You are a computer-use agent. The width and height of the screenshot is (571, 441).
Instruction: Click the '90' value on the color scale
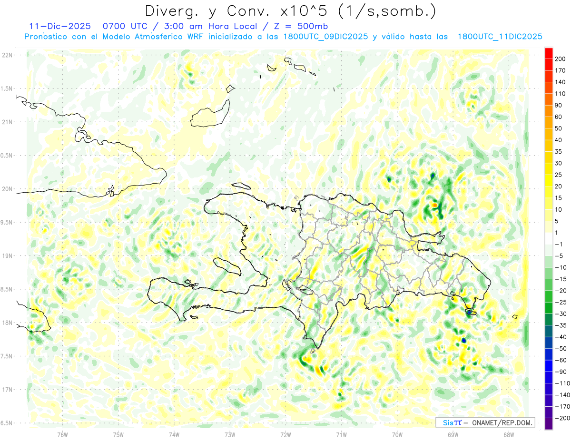tap(559, 105)
